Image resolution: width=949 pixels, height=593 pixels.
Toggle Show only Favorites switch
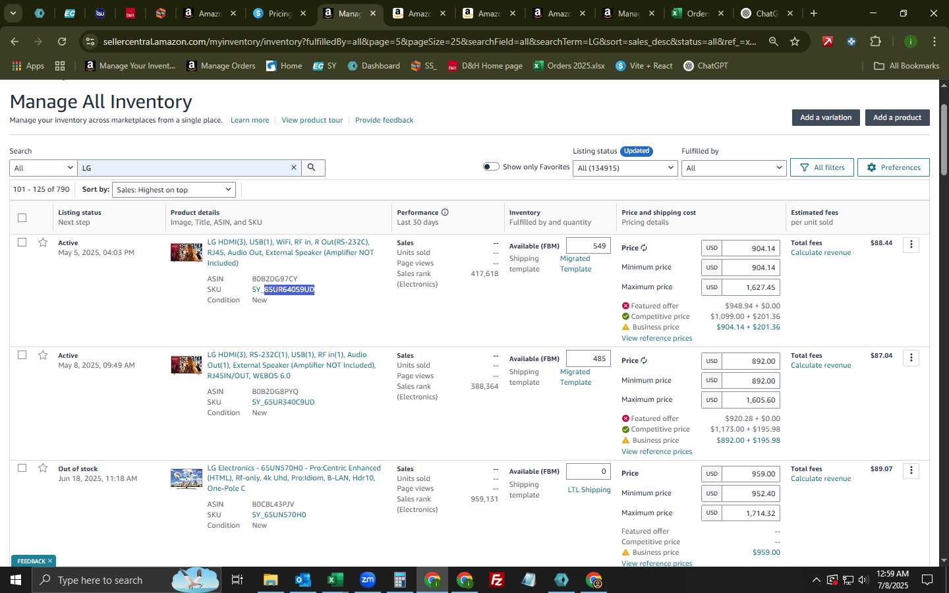coord(491,167)
